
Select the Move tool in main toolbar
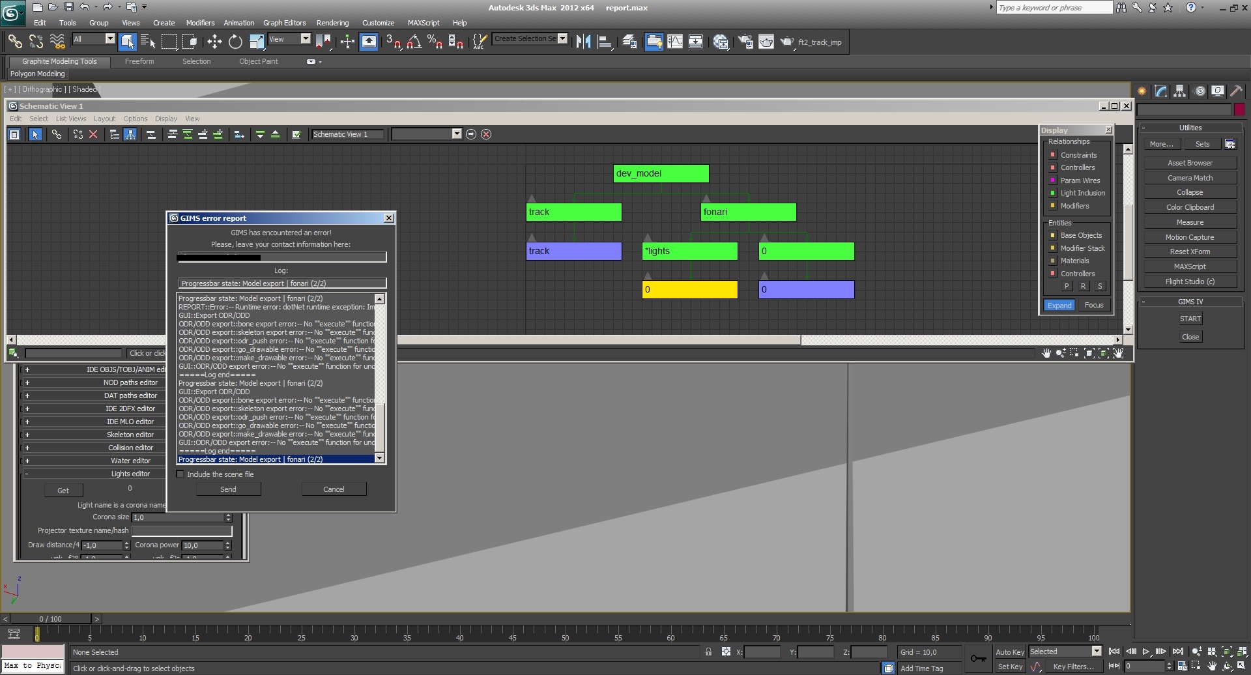click(x=214, y=42)
